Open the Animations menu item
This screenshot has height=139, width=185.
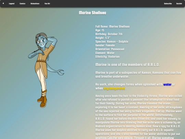35,3
